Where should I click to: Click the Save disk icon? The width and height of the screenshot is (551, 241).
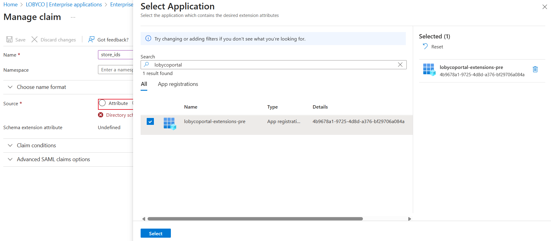(9, 39)
